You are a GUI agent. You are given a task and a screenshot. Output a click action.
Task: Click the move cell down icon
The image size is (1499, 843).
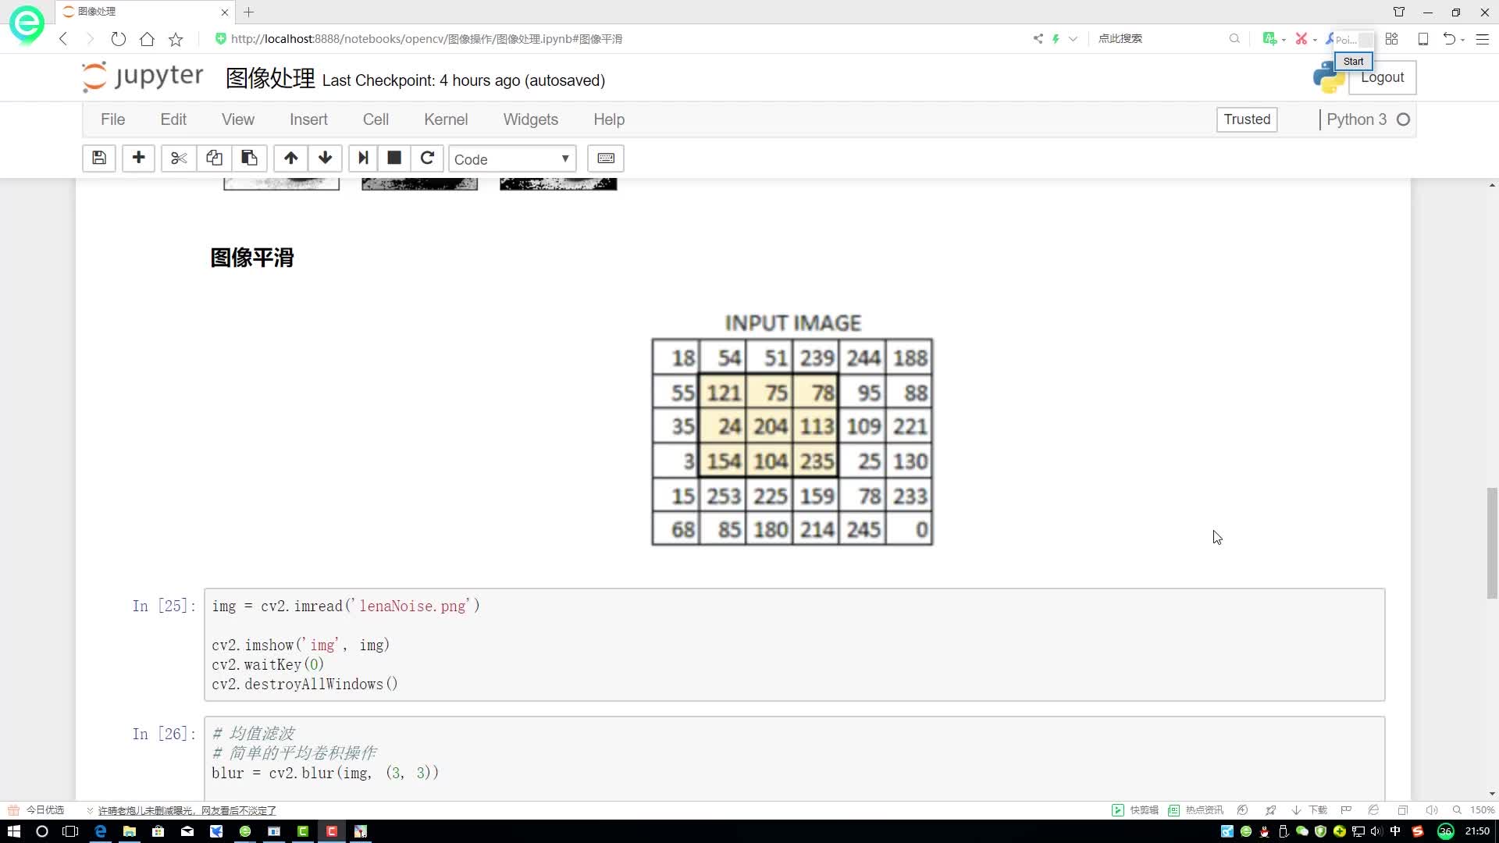pyautogui.click(x=324, y=158)
